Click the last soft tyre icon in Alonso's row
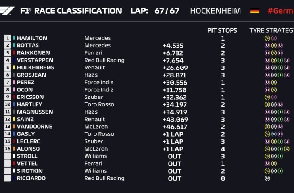The image size is (294, 193). click(x=287, y=149)
